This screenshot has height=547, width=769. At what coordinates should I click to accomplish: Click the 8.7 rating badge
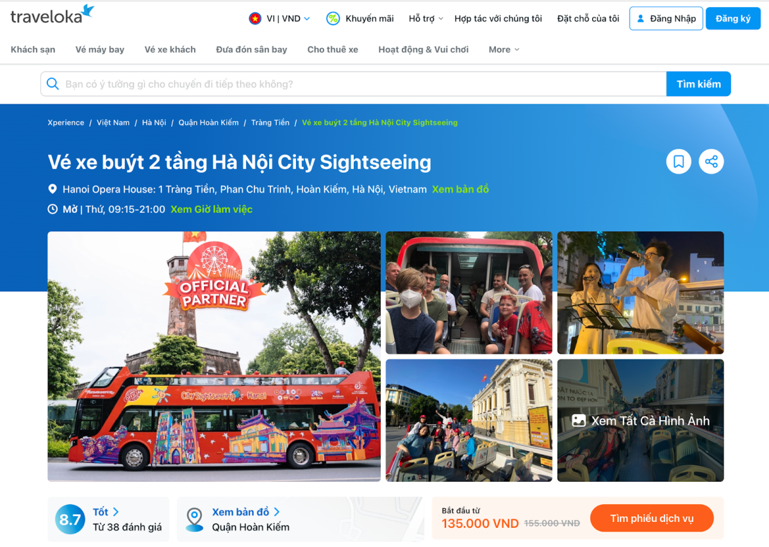[x=70, y=519]
